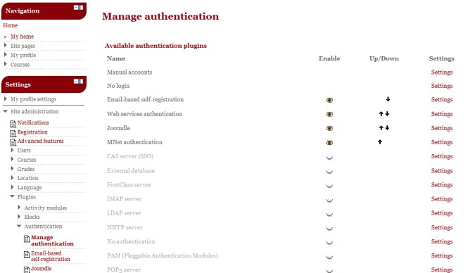Move MNet authentication up with arrow

click(x=380, y=142)
